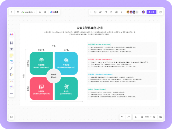The height and width of the screenshot is (129, 172).
Task: Open the hamburger main menu
Action: click(18, 12)
